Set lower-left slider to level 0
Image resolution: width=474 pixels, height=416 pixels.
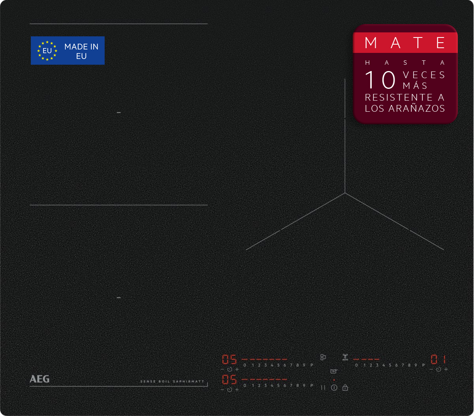(x=245, y=385)
